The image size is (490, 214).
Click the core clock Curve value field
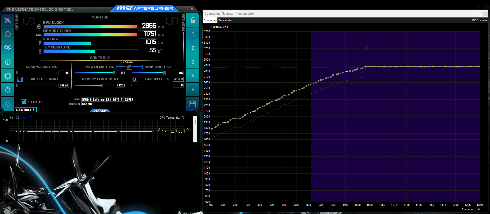[63, 85]
